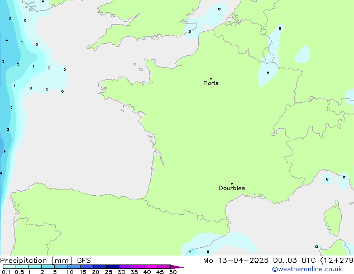Select legend swatch between 5 and 10
The width and height of the screenshot is (354, 274).
[x=61, y=267]
